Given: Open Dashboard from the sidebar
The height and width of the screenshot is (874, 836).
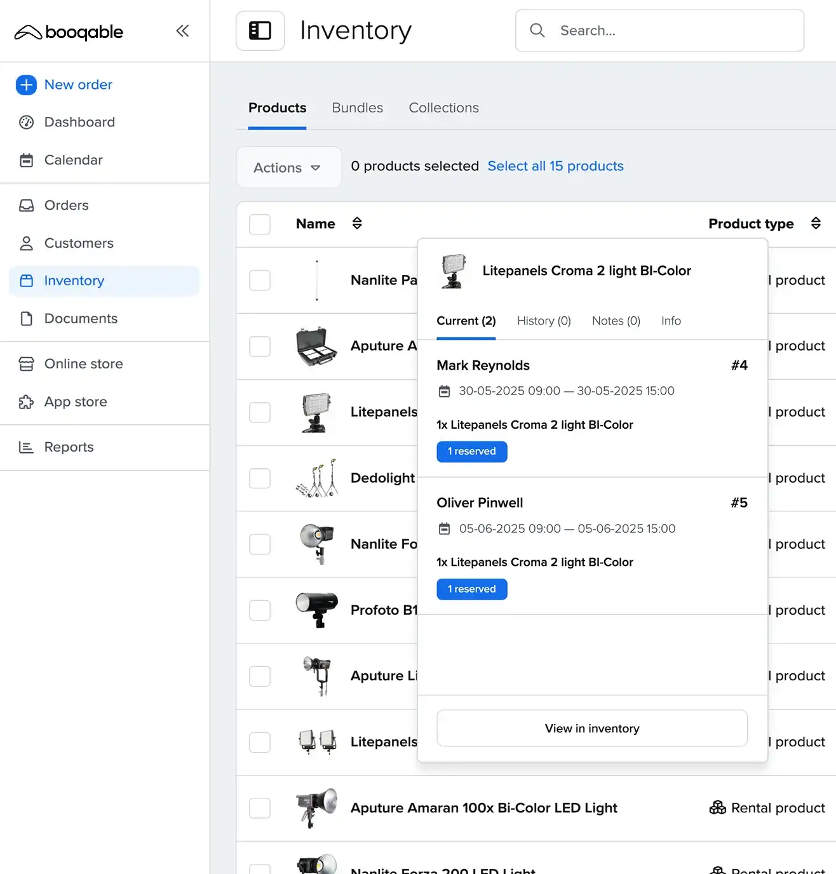Looking at the screenshot, I should (x=79, y=122).
